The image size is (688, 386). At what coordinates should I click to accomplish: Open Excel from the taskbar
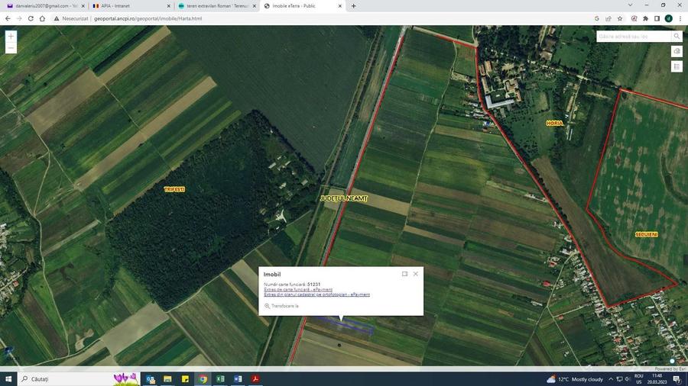point(220,379)
